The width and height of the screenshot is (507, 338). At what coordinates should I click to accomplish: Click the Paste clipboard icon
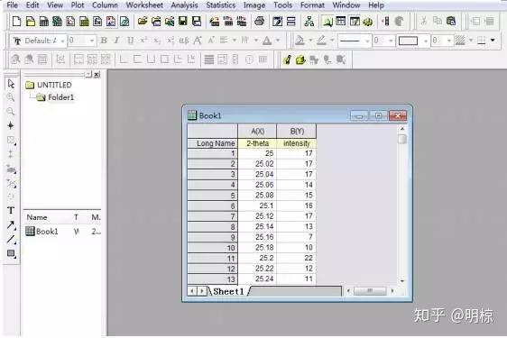(x=451, y=22)
